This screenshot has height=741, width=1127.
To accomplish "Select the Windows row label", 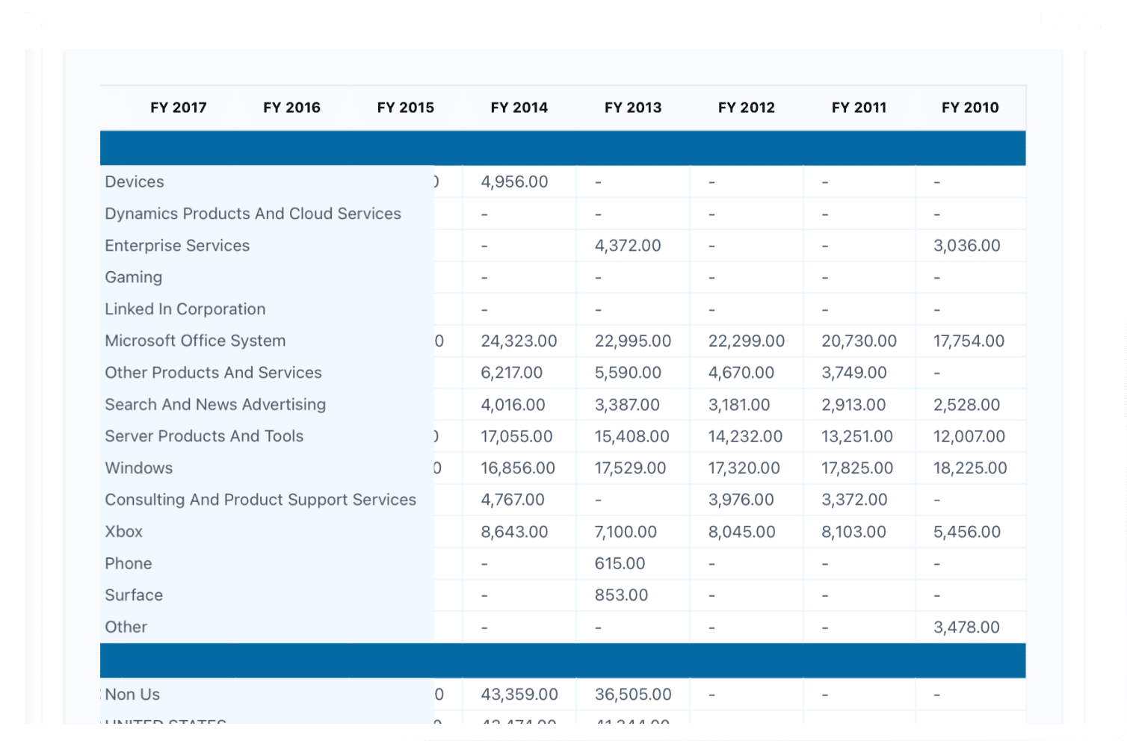I will coord(139,468).
